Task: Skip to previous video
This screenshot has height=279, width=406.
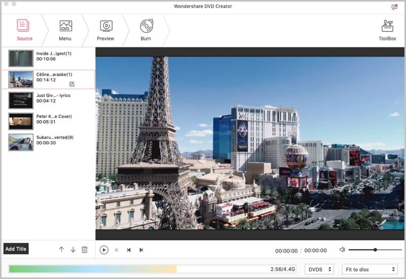Action: (x=129, y=250)
